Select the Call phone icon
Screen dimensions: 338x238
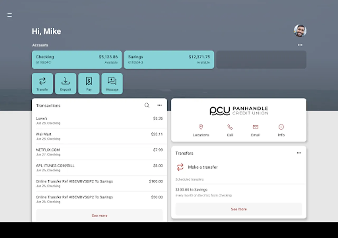[x=230, y=127]
